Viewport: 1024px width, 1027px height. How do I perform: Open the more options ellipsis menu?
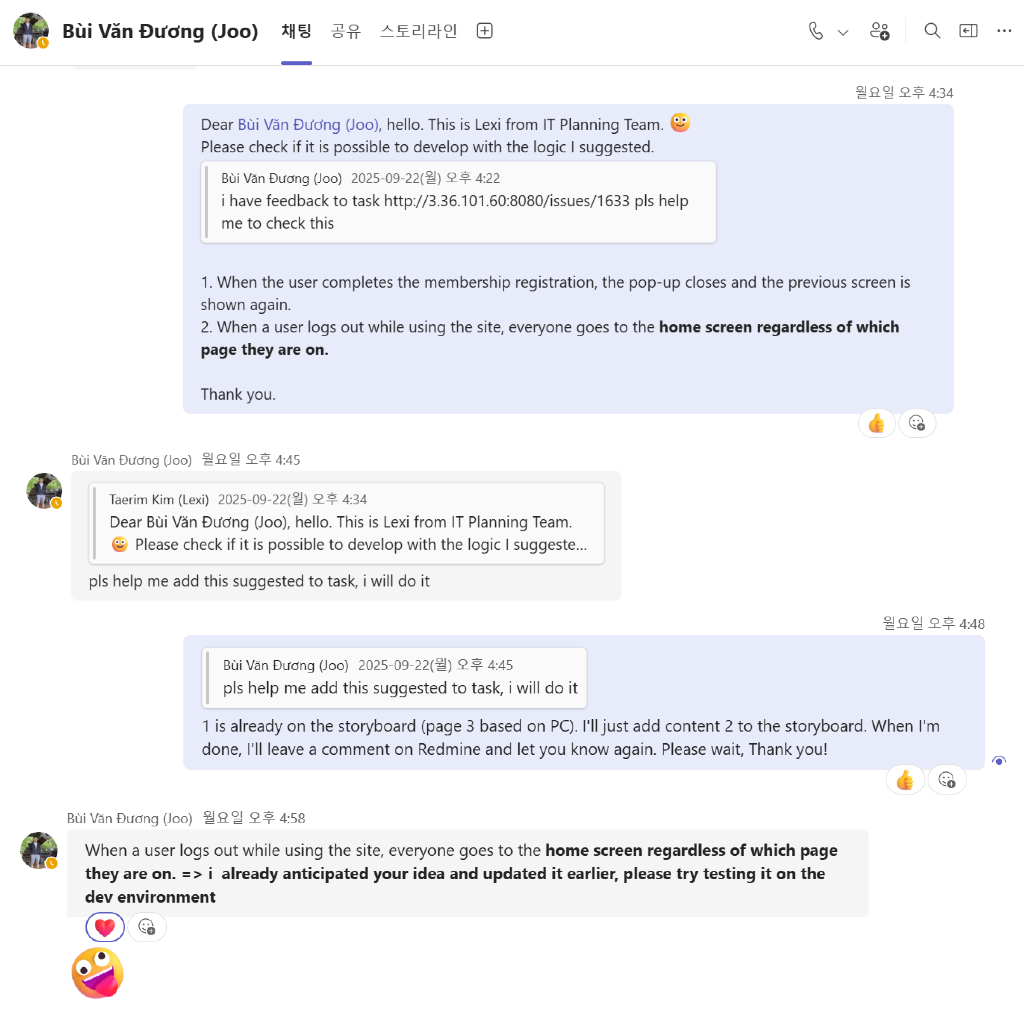(x=1004, y=31)
